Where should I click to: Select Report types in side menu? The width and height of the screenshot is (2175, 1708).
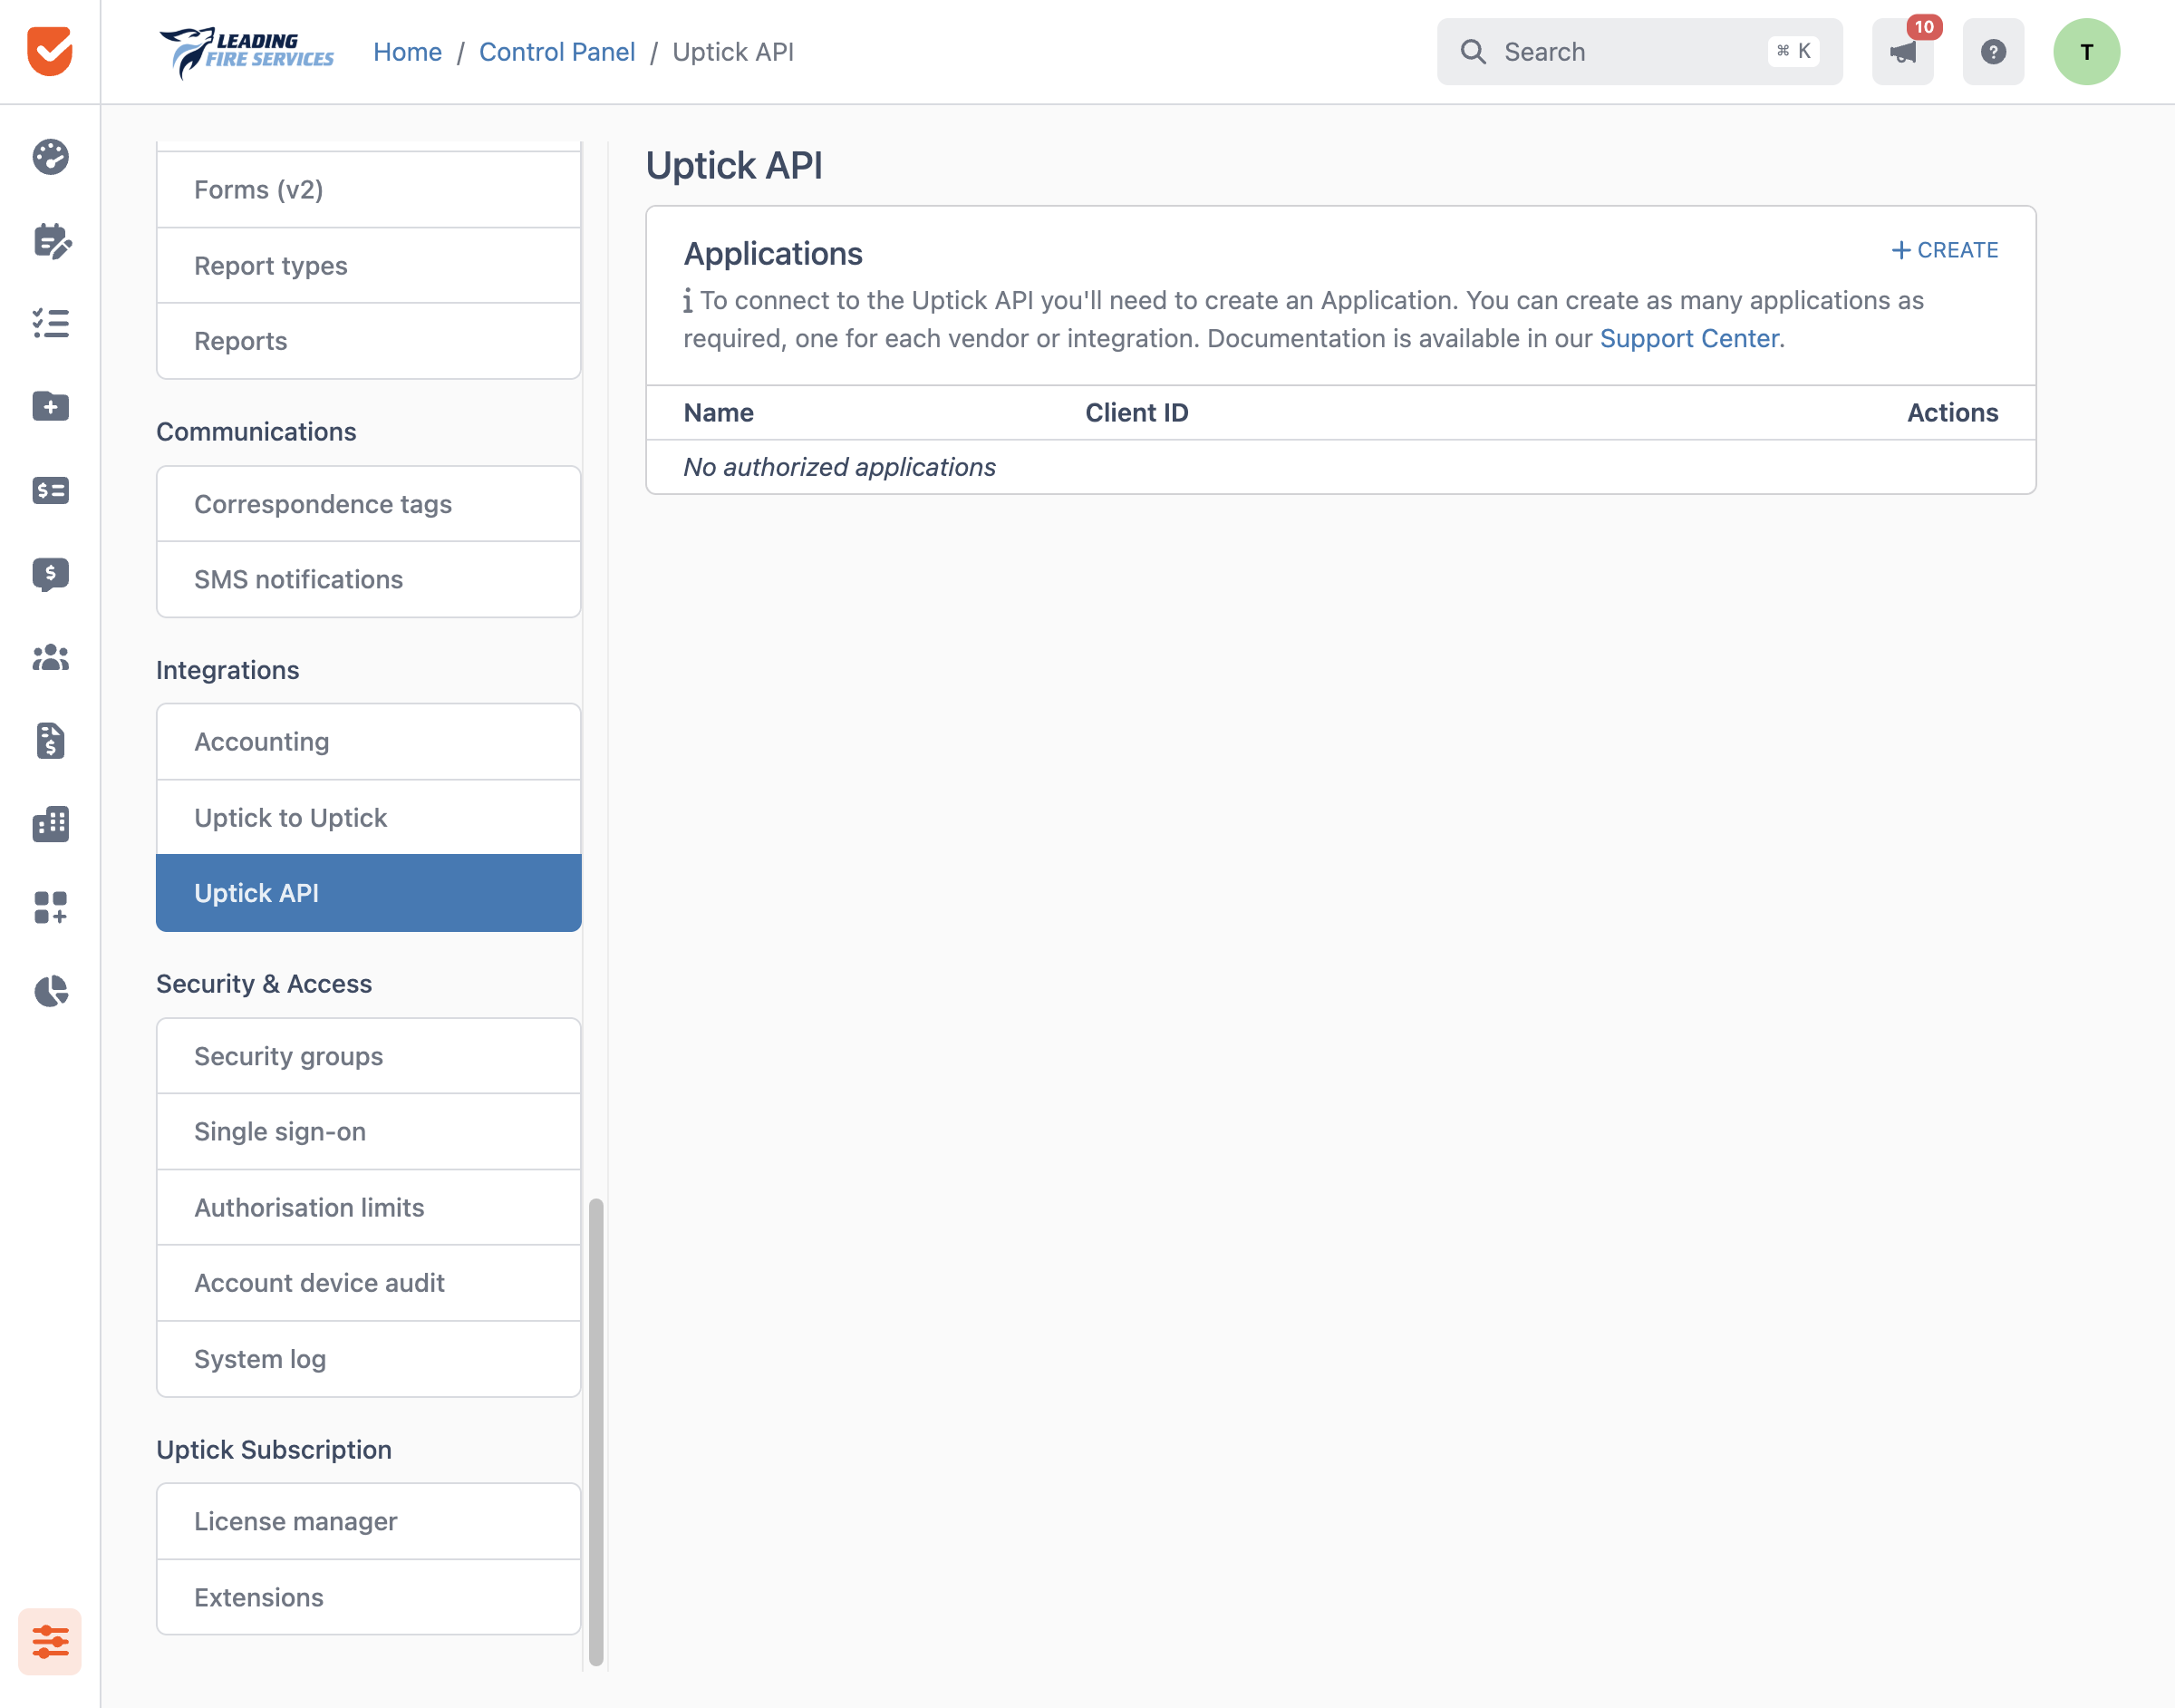tap(369, 266)
